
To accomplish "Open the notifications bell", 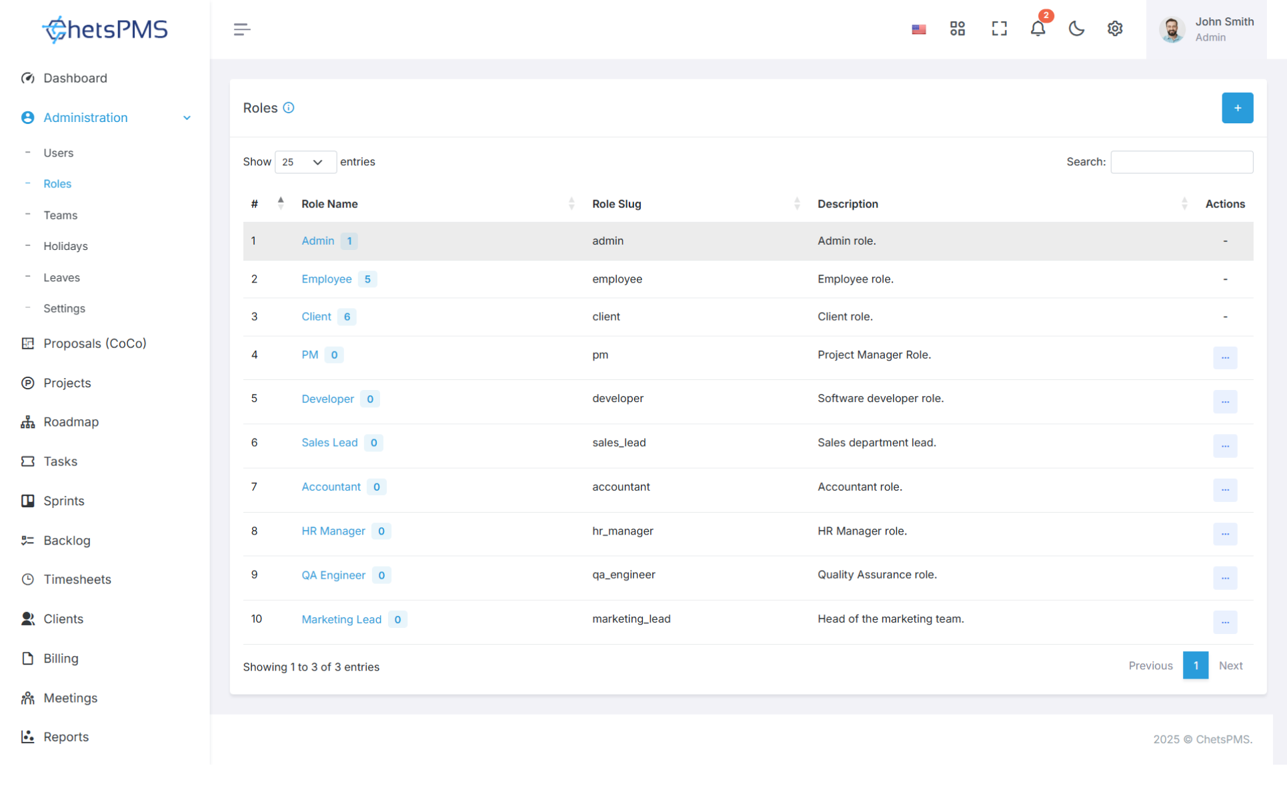I will (x=1038, y=29).
